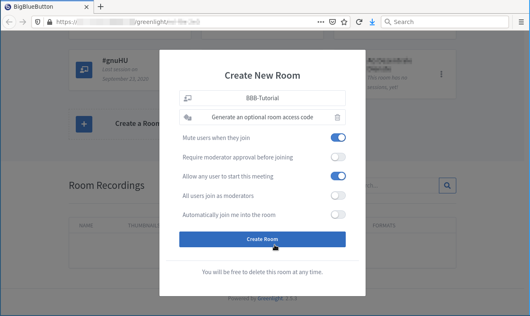
Task: Click the magnifier button for recordings search
Action: (448, 186)
